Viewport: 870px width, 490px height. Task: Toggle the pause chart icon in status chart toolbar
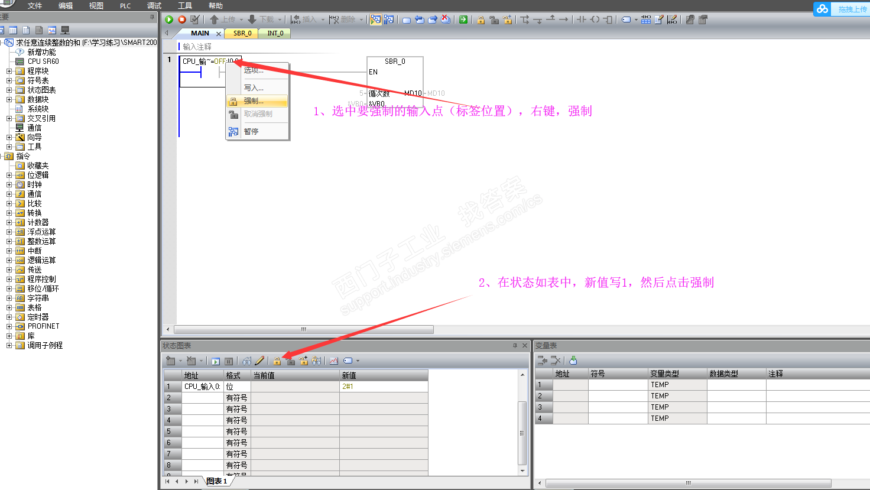[x=228, y=361]
